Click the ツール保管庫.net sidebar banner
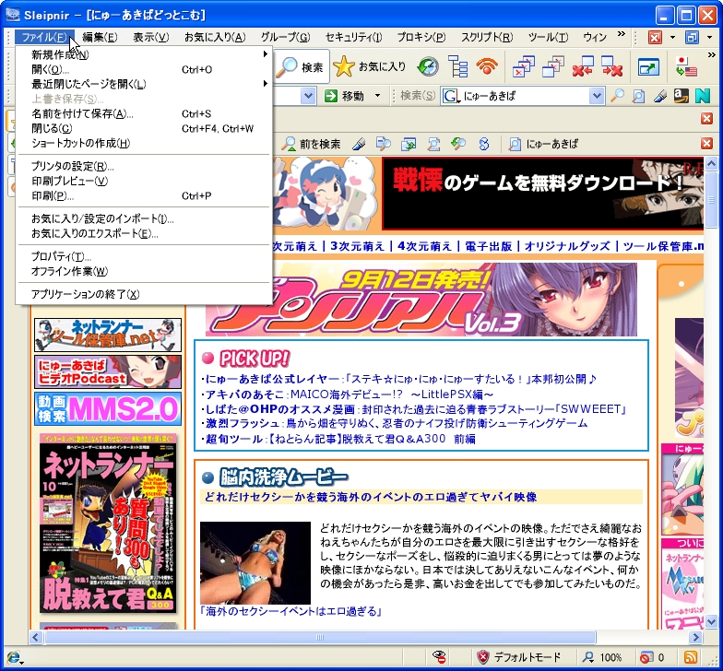This screenshot has width=723, height=671. [107, 335]
